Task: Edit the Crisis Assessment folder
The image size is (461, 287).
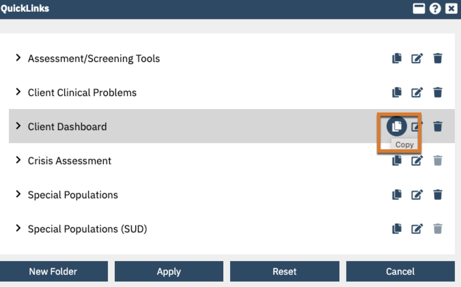Action: [417, 161]
